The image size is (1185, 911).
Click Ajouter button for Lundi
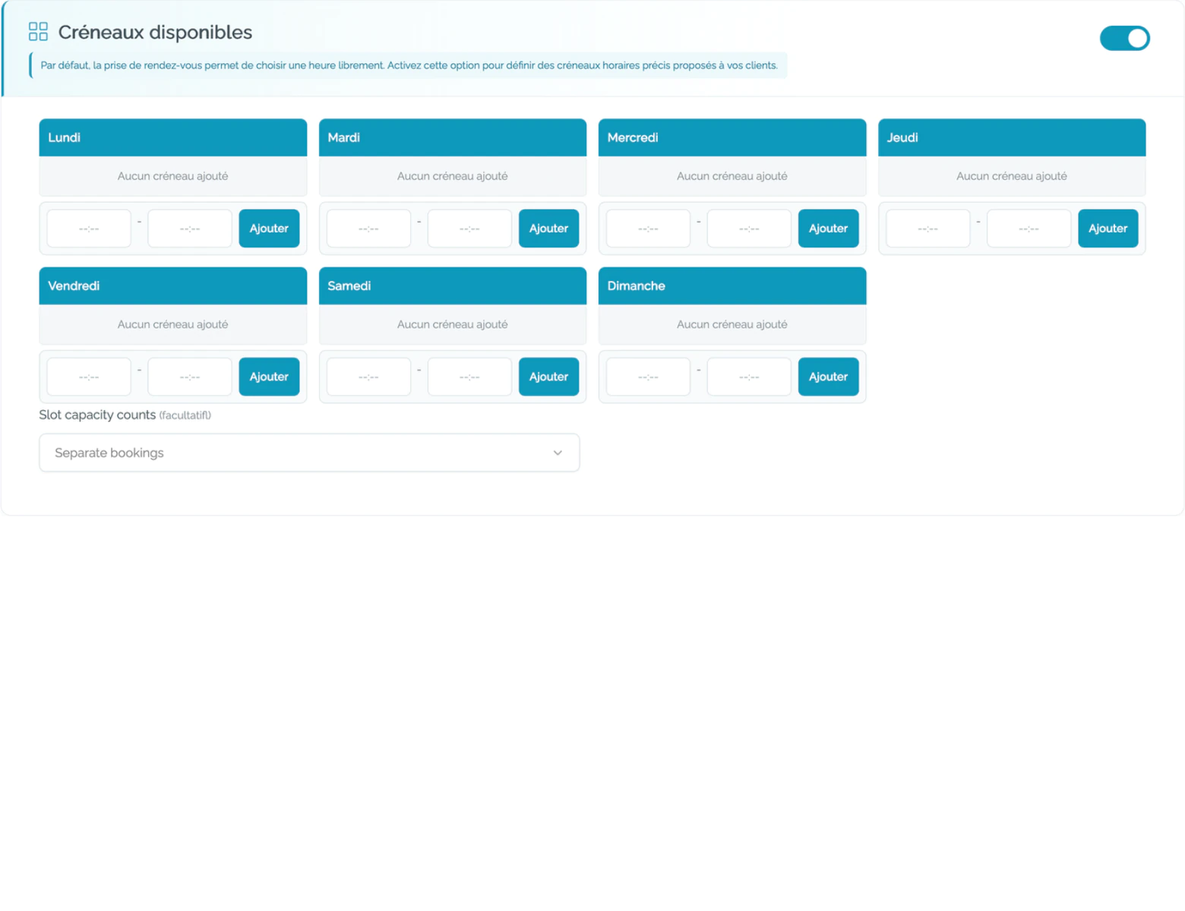(x=269, y=229)
